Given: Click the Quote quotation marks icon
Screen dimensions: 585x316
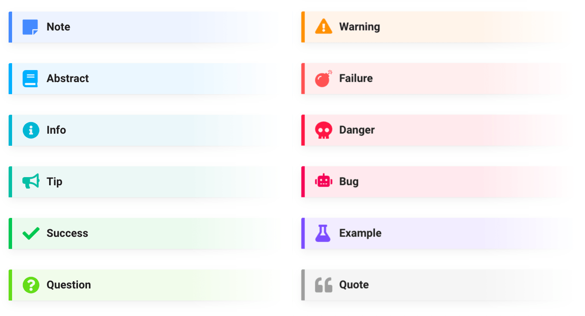Looking at the screenshot, I should coord(323,285).
